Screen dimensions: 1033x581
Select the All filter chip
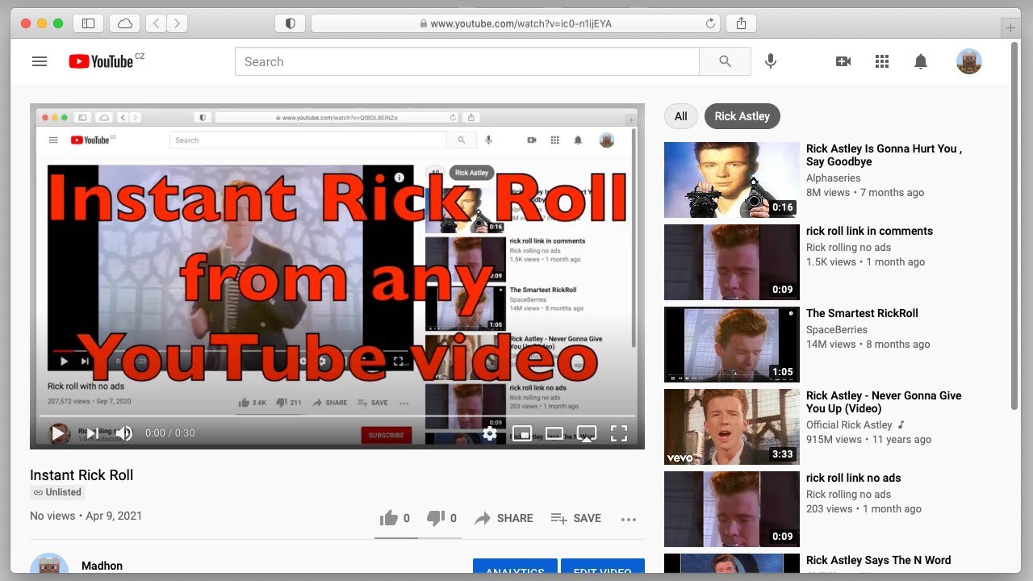coord(681,116)
